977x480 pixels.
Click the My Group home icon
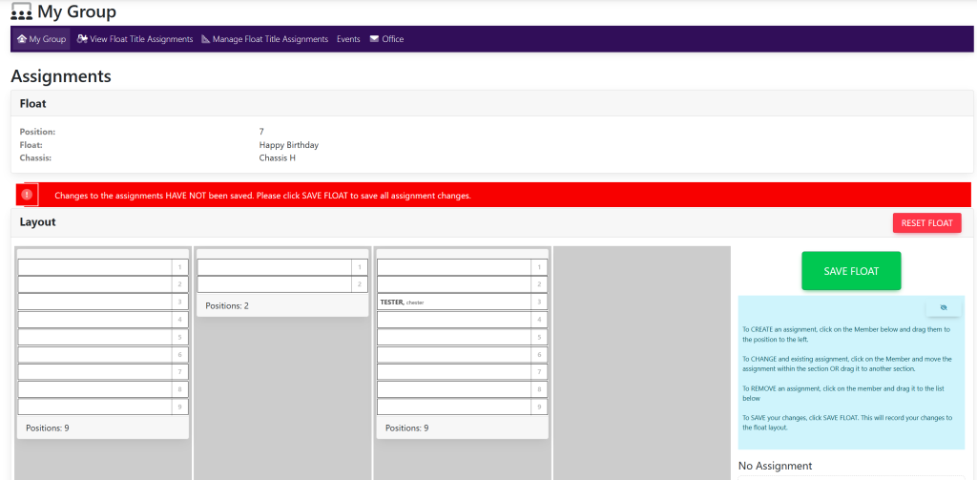coord(22,39)
